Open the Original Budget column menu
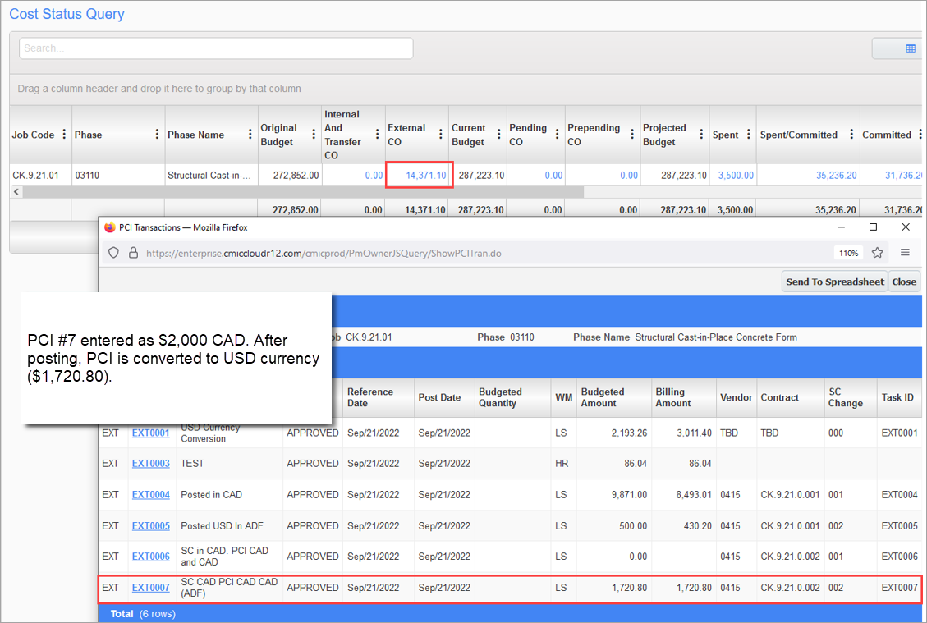Viewport: 927px width, 623px height. [314, 135]
